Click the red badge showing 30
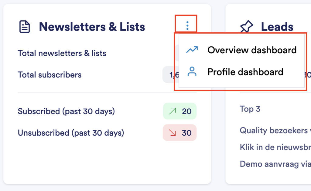This screenshot has width=311, height=191. tap(180, 133)
